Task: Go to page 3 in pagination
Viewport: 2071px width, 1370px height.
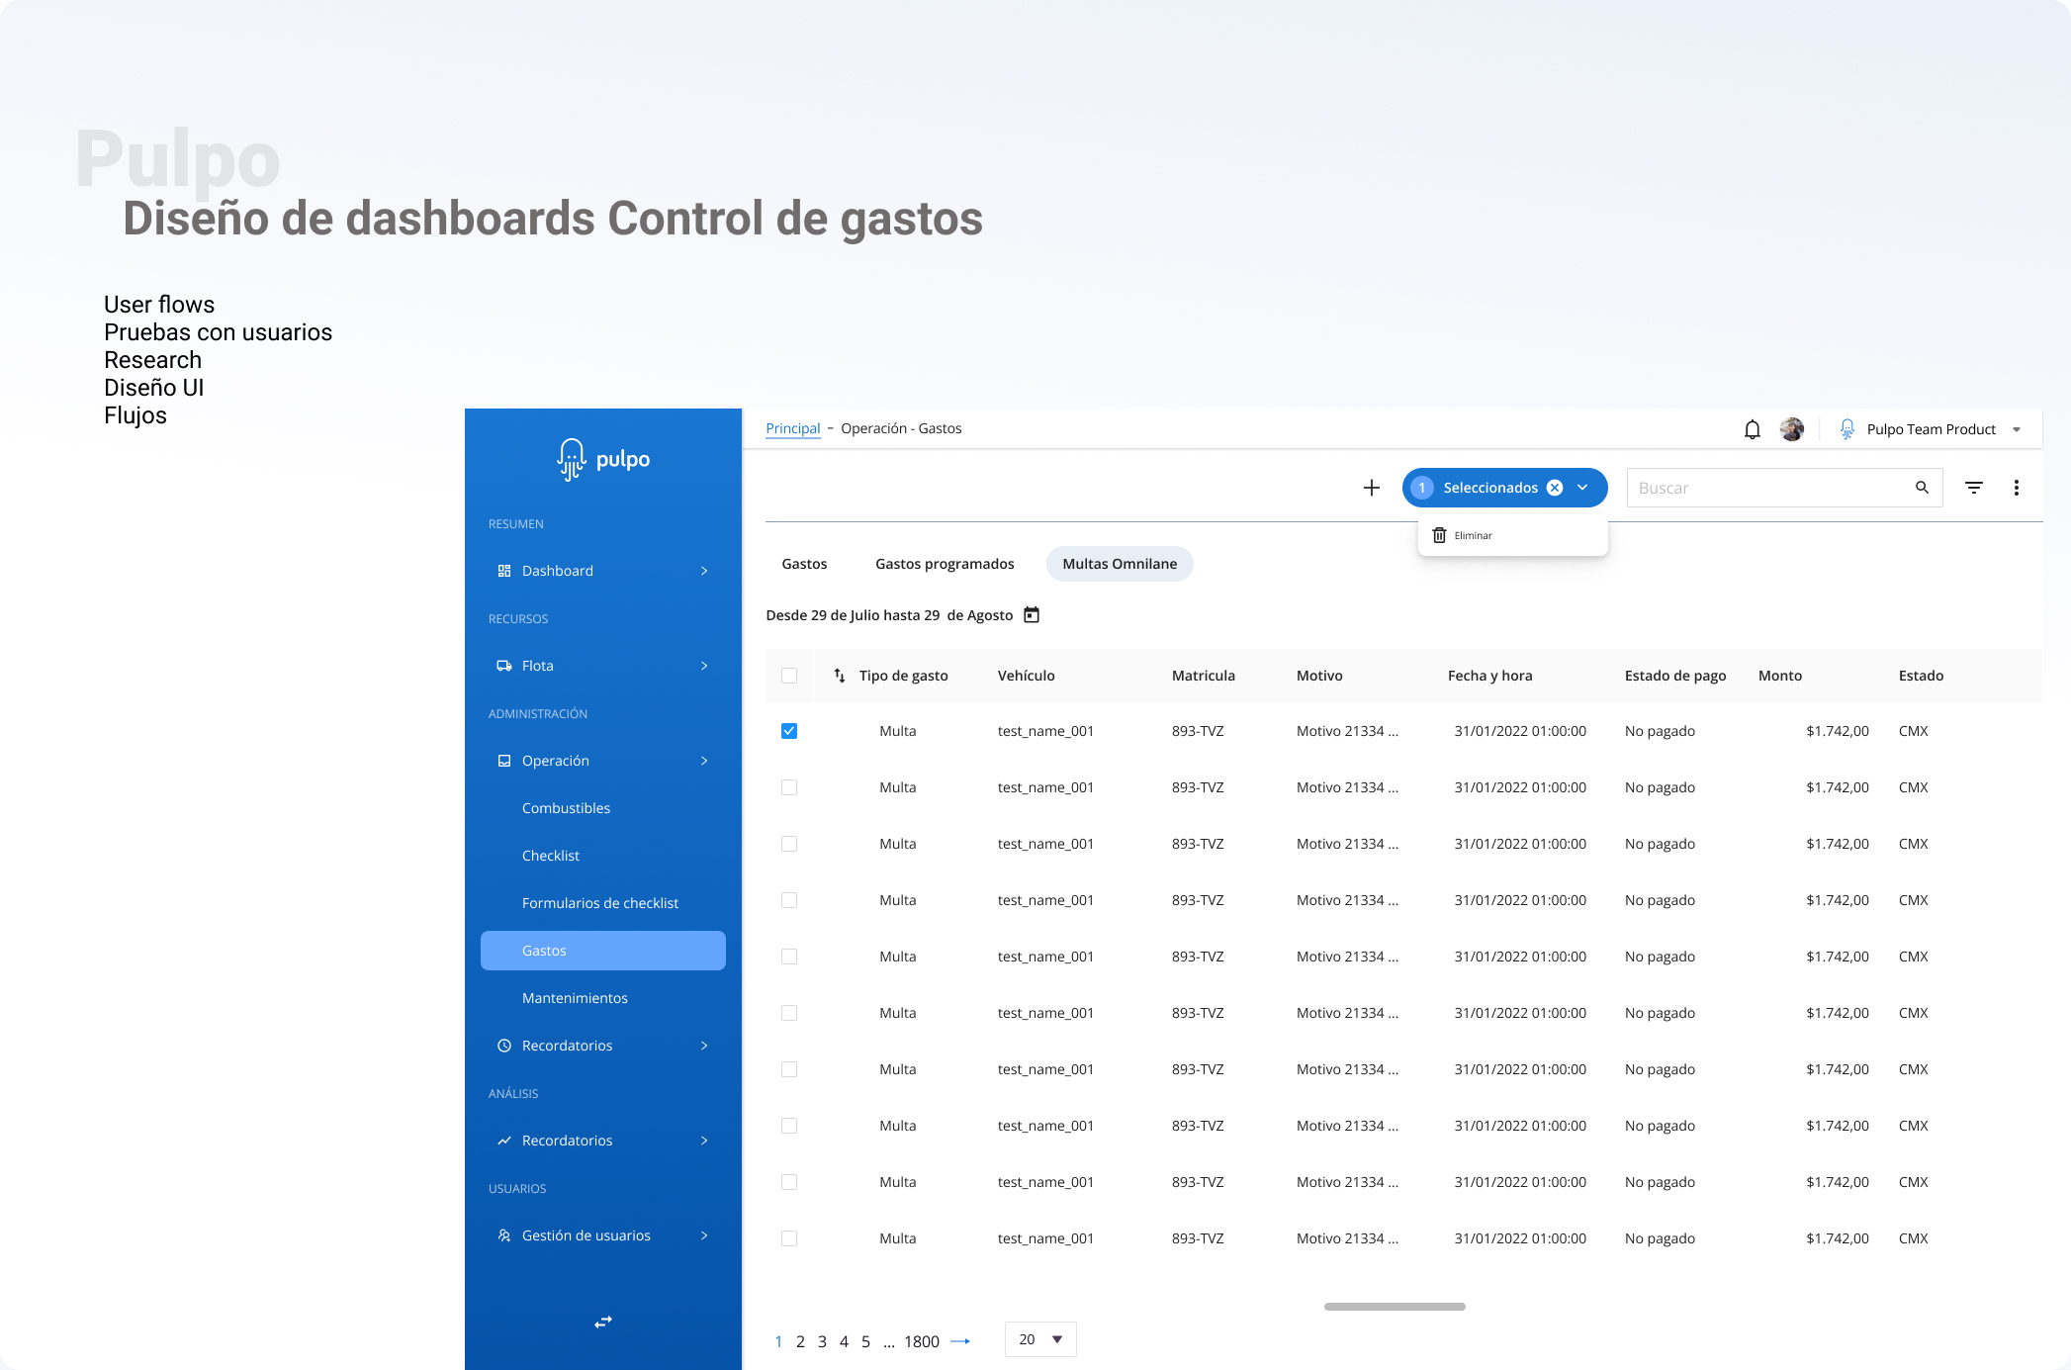Action: click(x=822, y=1341)
